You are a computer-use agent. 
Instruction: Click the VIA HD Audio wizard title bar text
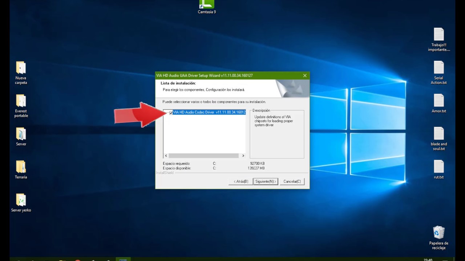pos(204,75)
